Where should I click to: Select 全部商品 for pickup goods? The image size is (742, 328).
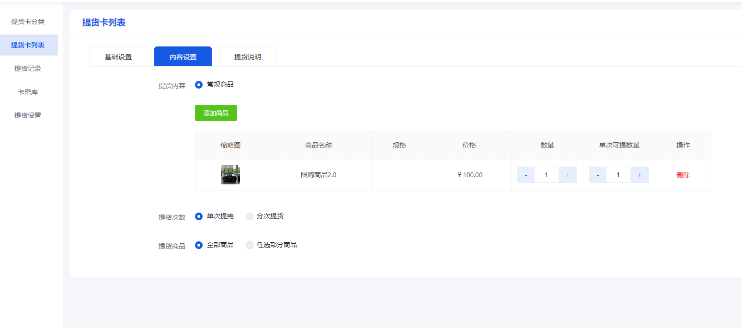[199, 245]
